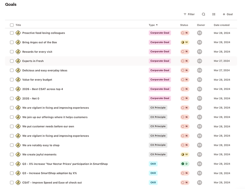
Task: Click N status badge for 2035 - Net 0
Action: pyautogui.click(x=185, y=98)
